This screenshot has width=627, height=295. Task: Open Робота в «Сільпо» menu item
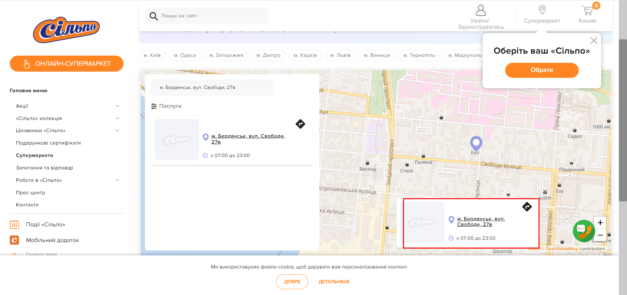click(x=39, y=180)
